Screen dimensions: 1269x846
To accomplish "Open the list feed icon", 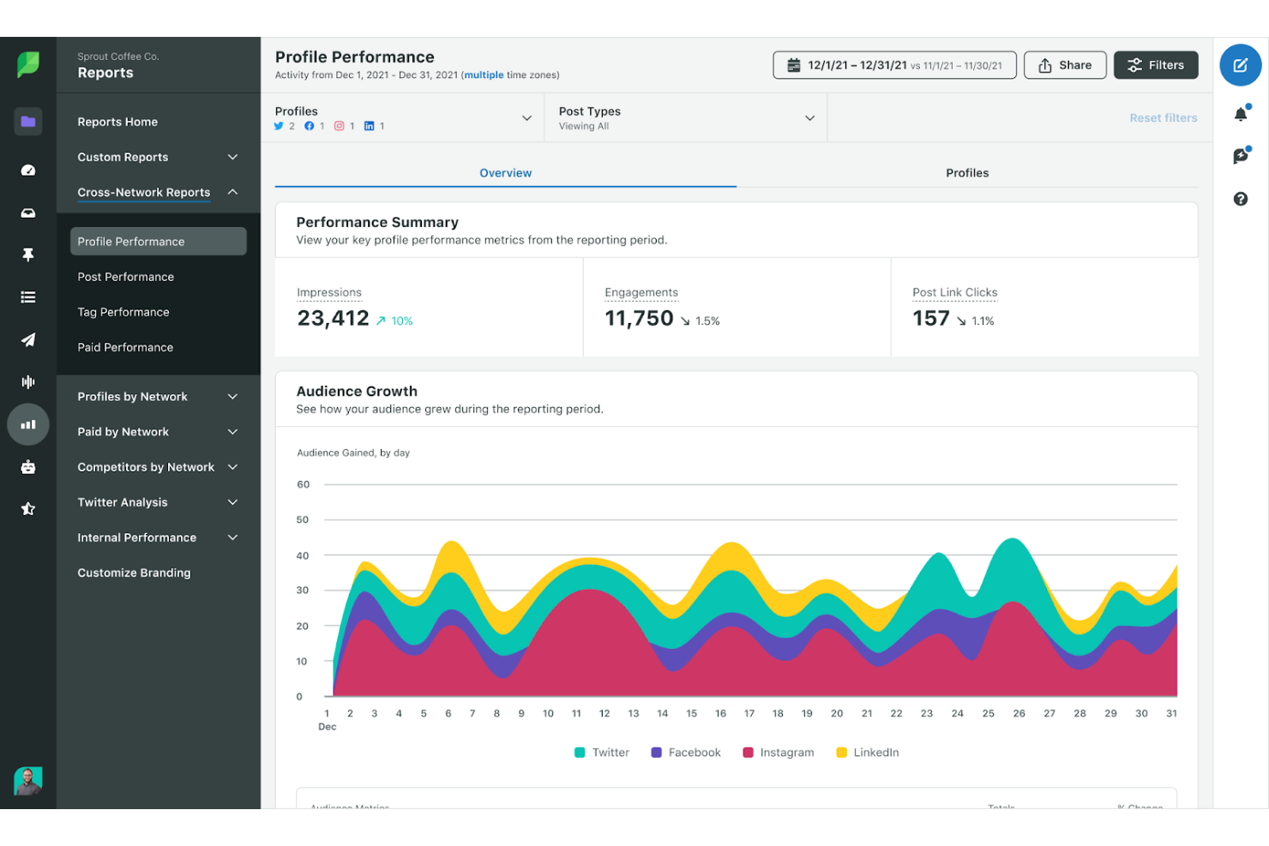I will coord(28,297).
